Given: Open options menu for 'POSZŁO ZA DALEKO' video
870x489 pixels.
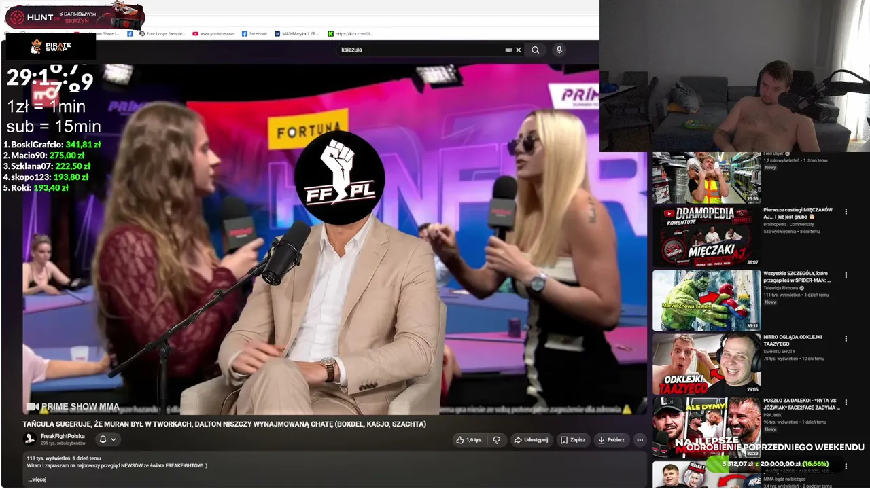Looking at the screenshot, I should 846,402.
